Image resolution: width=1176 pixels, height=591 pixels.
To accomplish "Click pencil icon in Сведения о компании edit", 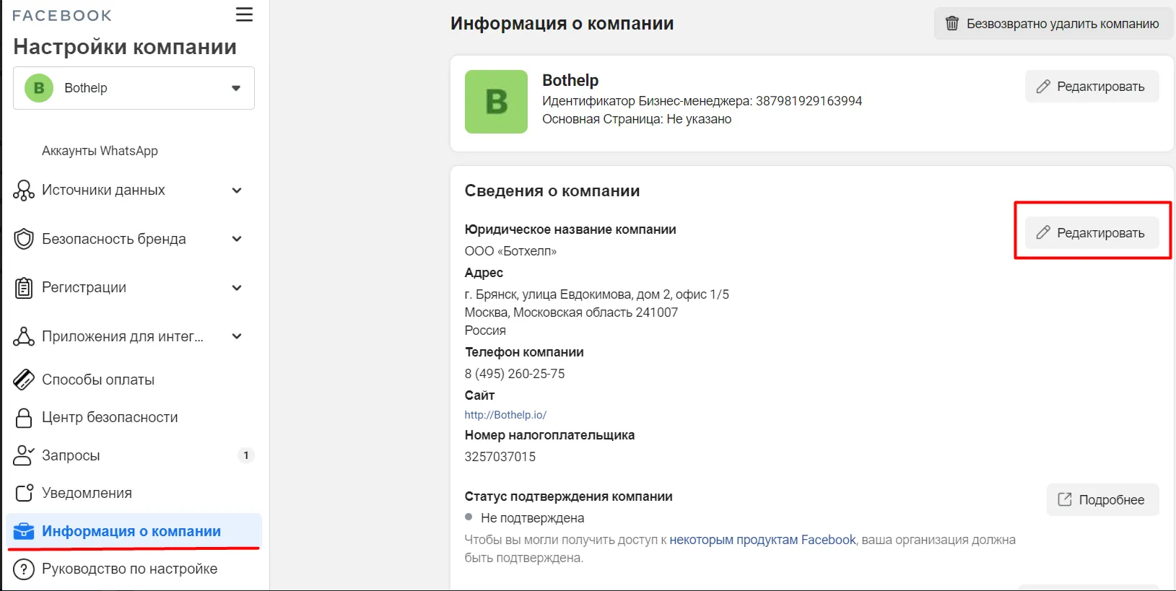I will tap(1043, 232).
